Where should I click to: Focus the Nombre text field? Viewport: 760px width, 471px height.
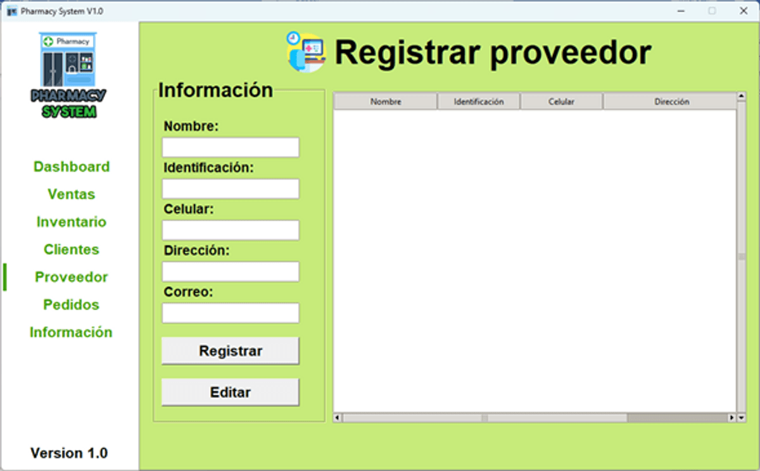(231, 148)
